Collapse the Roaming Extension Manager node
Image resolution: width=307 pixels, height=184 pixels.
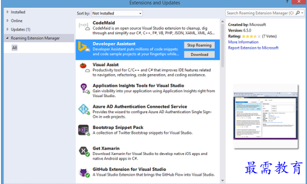tap(7, 38)
